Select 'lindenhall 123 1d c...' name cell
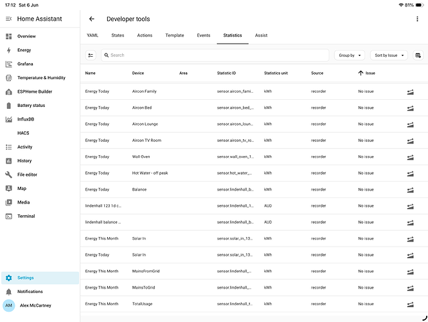 [x=103, y=205]
